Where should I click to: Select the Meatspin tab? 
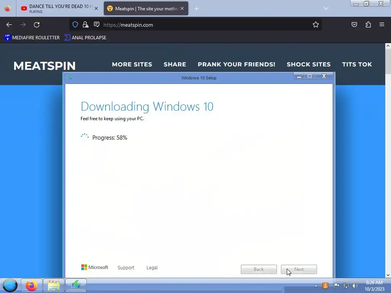click(146, 8)
